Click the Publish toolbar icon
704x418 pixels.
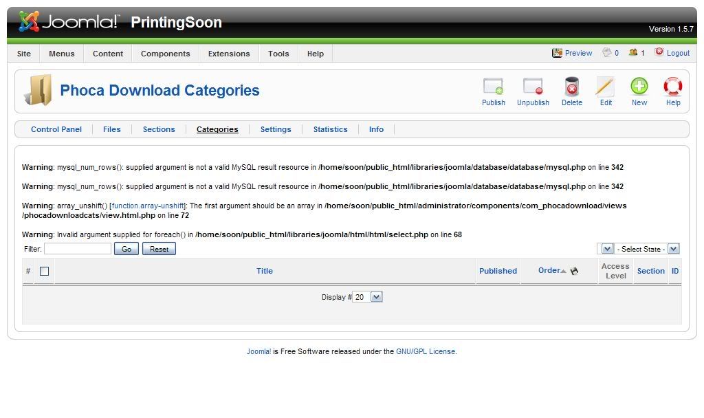493,86
